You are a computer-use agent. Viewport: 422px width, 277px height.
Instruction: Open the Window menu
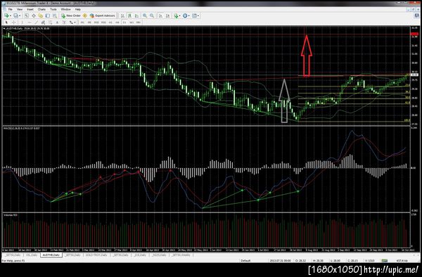pos(65,9)
